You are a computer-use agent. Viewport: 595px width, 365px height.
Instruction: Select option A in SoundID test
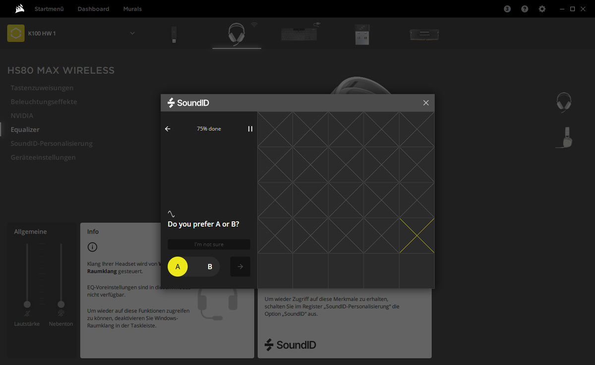tap(178, 266)
